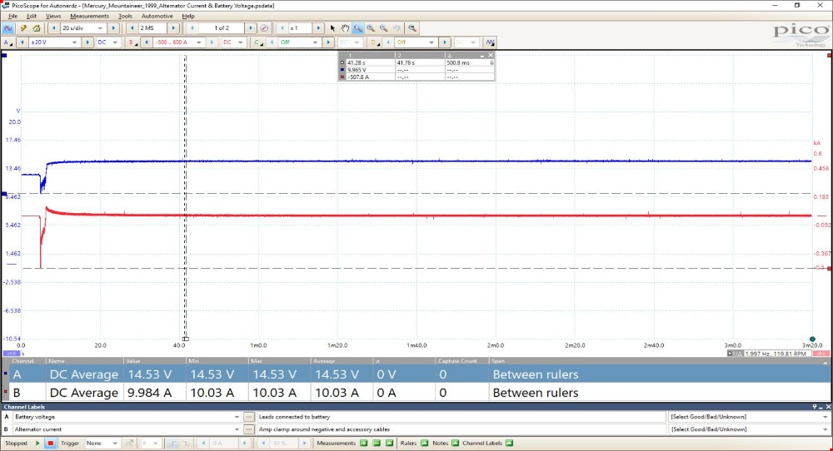Viewport: 833px width, 451px height.
Task: Add a measurement using green plus button
Action: pyautogui.click(x=362, y=444)
